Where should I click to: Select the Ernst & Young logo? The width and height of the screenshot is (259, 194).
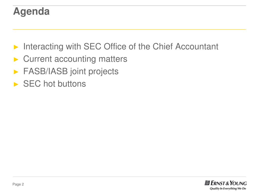pos(226,185)
